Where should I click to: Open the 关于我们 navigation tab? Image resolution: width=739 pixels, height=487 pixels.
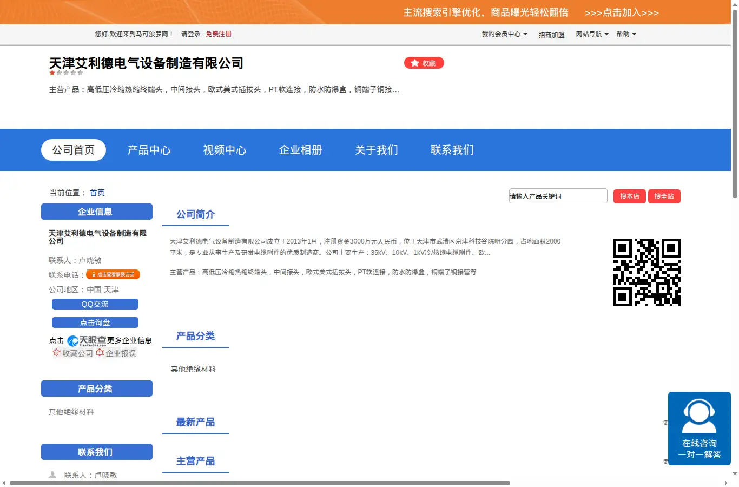click(377, 150)
